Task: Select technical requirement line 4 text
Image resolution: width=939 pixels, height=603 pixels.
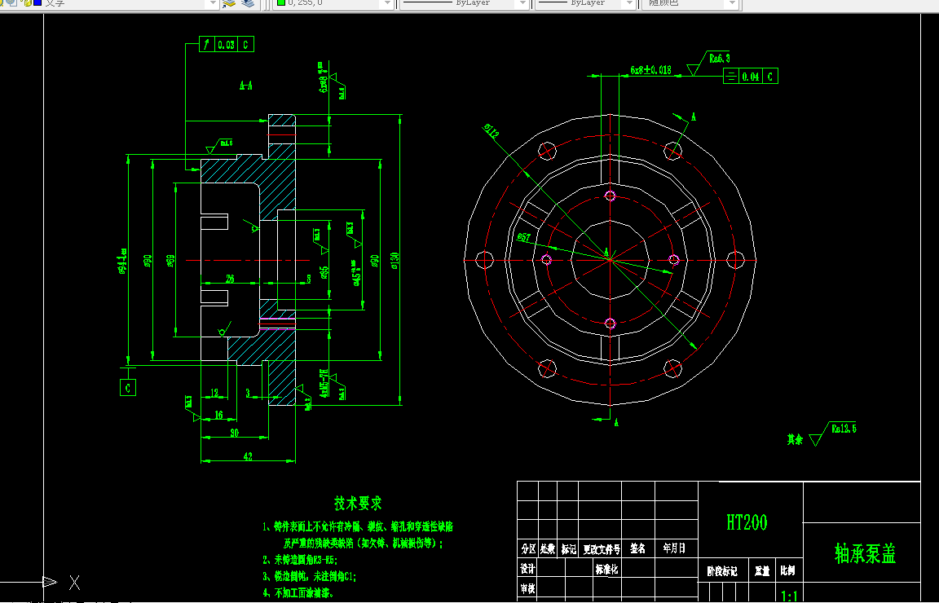Action: coord(298,593)
